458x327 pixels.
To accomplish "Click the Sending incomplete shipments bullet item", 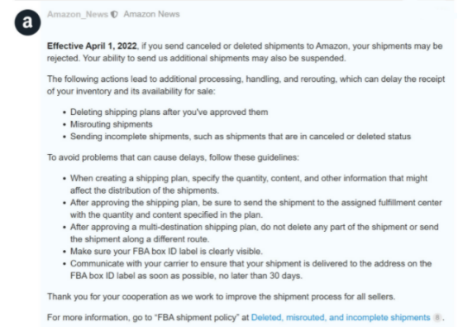I will tap(241, 137).
